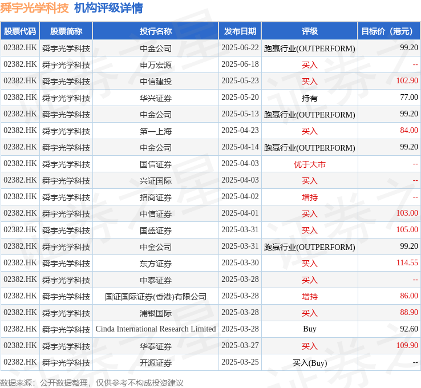Click the 优于大市 rating cell
Image resolution: width=421 pixels, height=388 pixels.
[x=309, y=164]
